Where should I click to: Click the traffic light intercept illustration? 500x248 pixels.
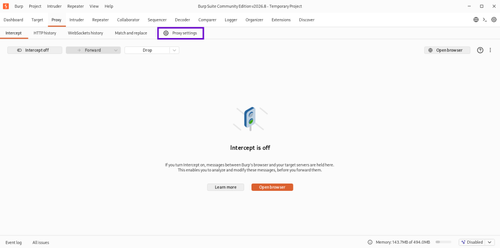(250, 119)
